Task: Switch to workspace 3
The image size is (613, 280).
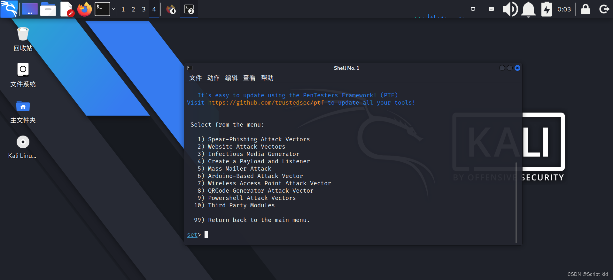Action: [x=144, y=9]
